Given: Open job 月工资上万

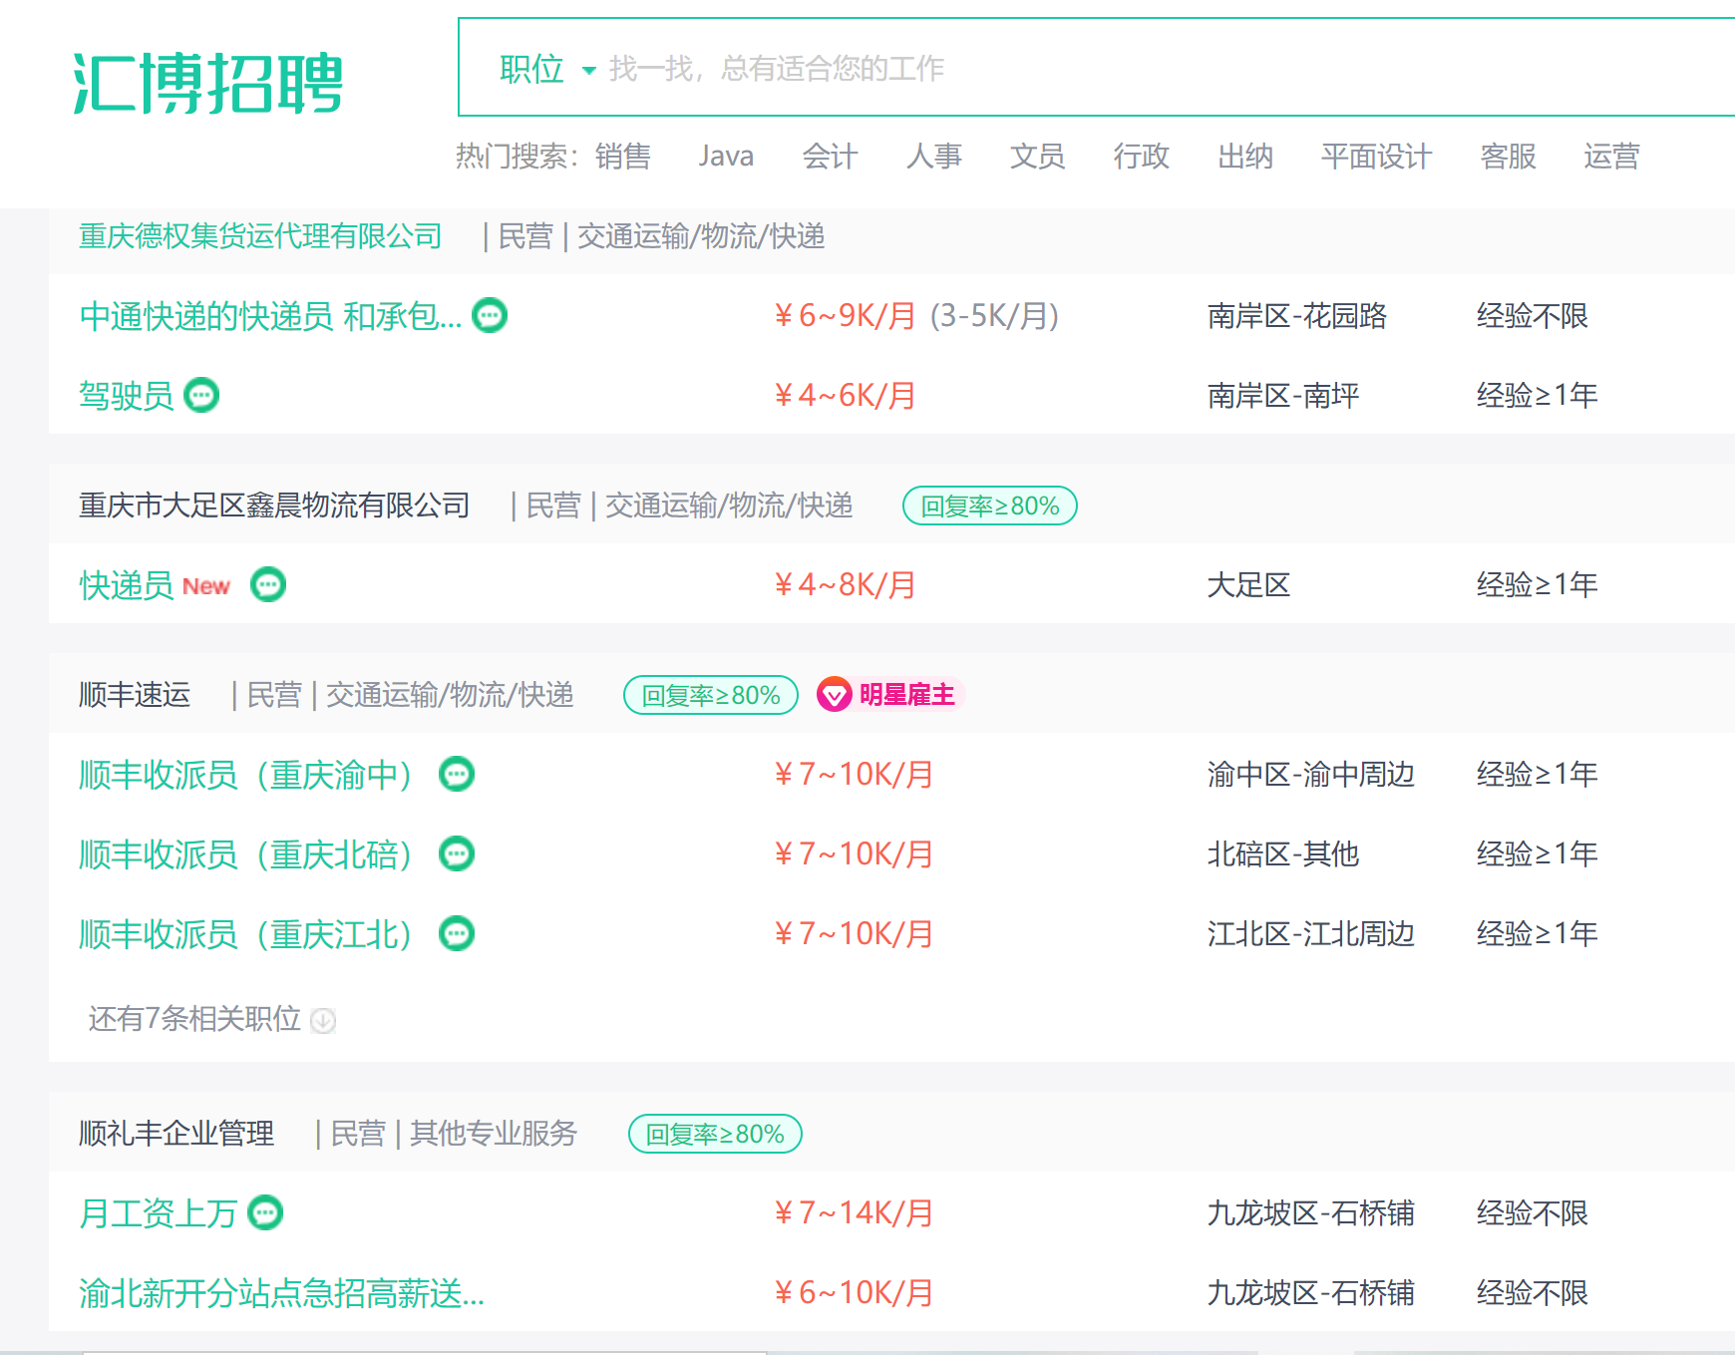Looking at the screenshot, I should click(158, 1213).
